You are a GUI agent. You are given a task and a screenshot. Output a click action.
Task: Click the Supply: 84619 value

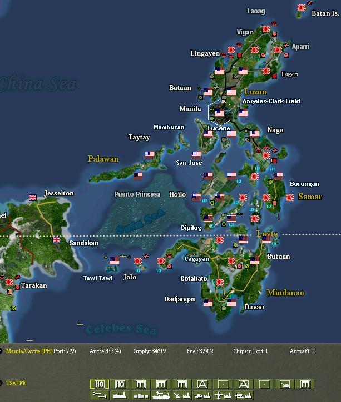(x=150, y=351)
